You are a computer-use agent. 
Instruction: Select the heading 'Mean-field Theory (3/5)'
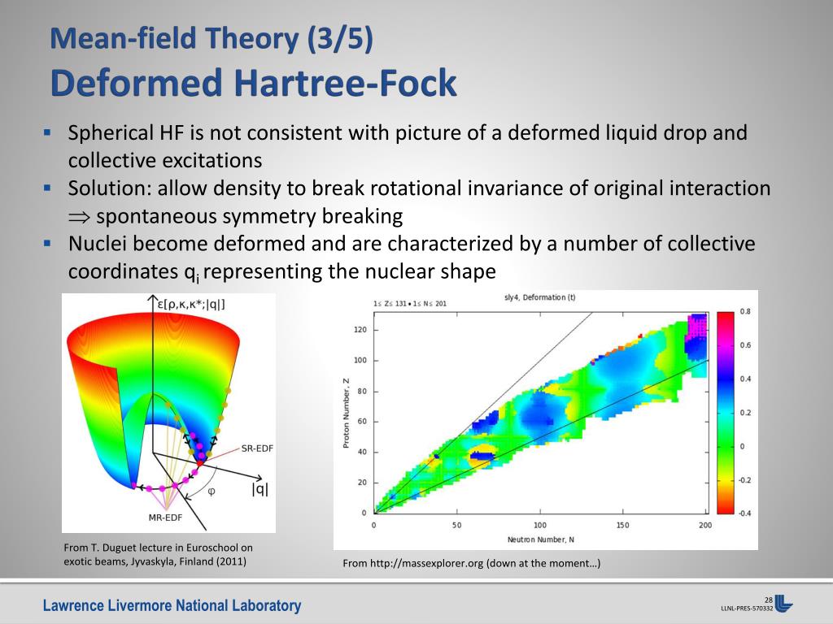point(212,38)
